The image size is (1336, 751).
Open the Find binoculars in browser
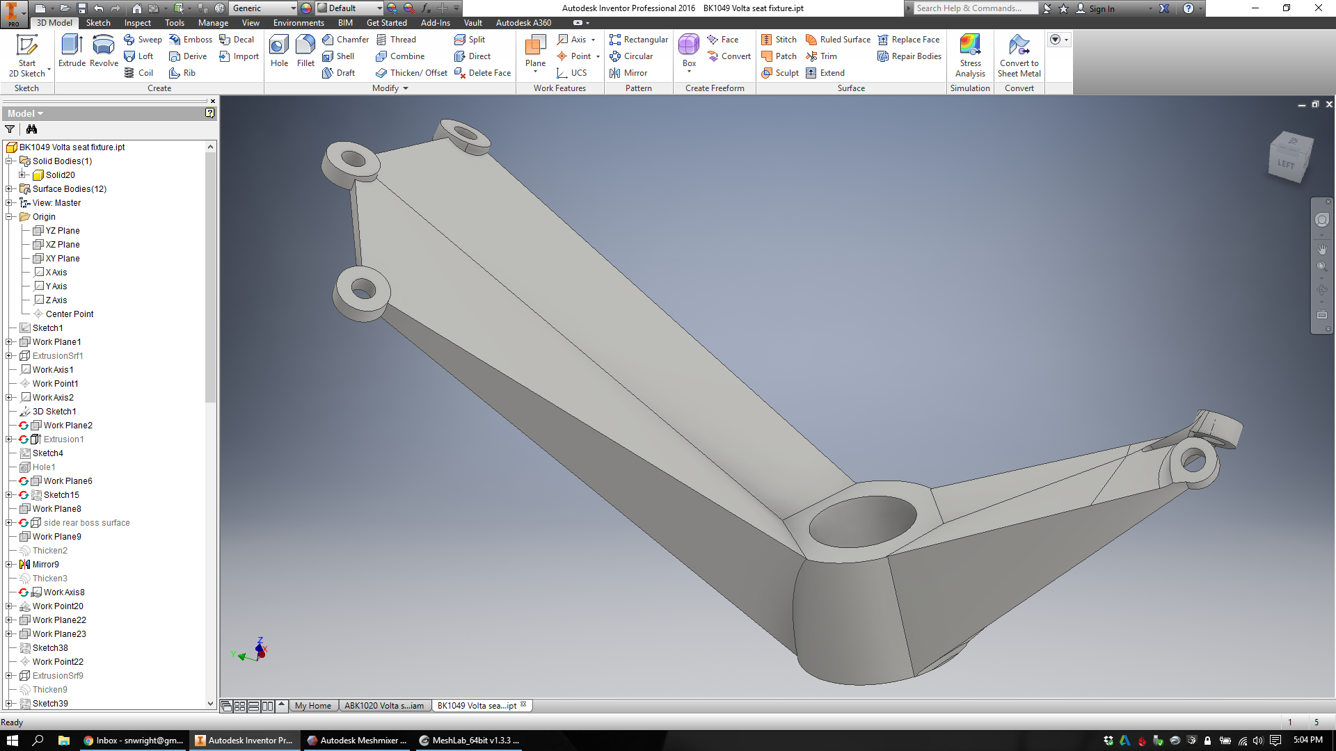[x=31, y=129]
